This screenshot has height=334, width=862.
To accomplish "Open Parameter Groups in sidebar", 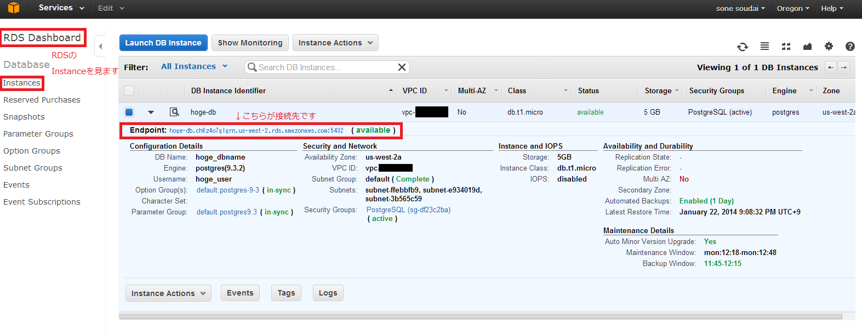I will click(x=38, y=134).
